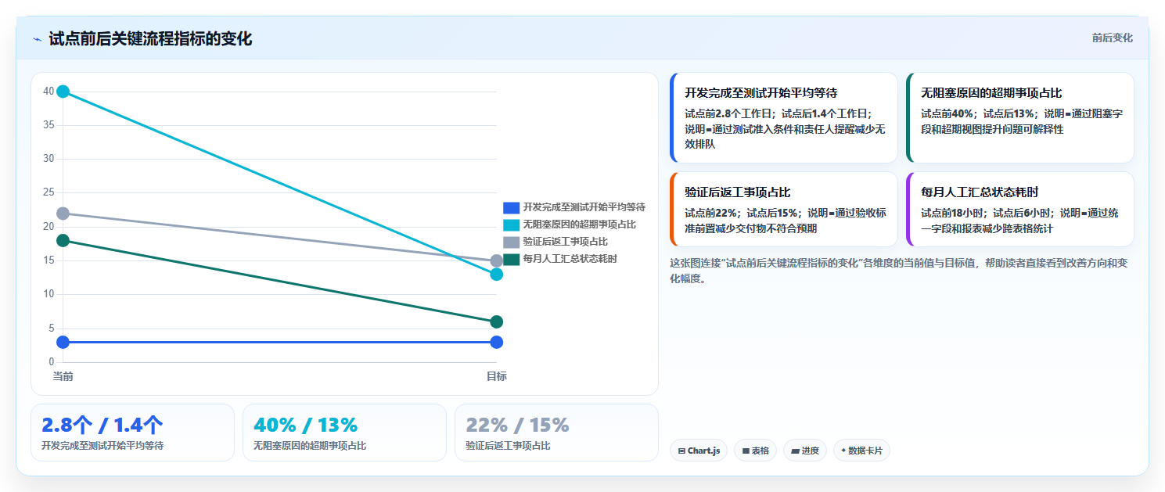Open the 验证后返工事项占比 detail card
The height and width of the screenshot is (492, 1165).
pos(784,210)
